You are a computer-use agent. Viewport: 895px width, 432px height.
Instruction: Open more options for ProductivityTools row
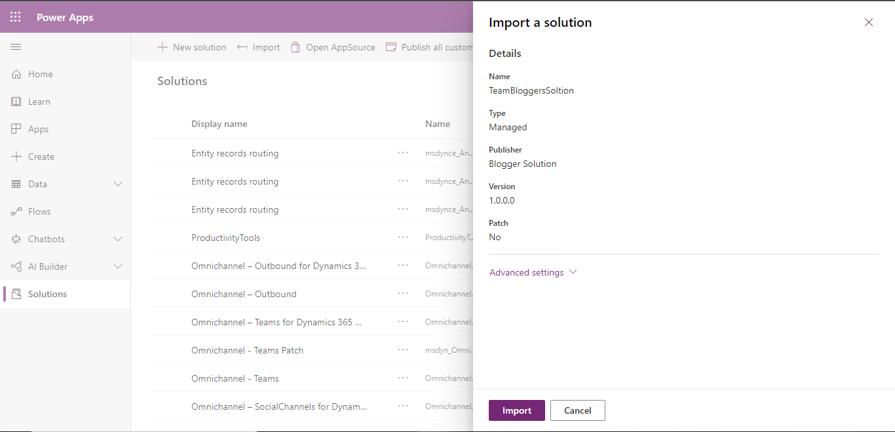point(403,237)
